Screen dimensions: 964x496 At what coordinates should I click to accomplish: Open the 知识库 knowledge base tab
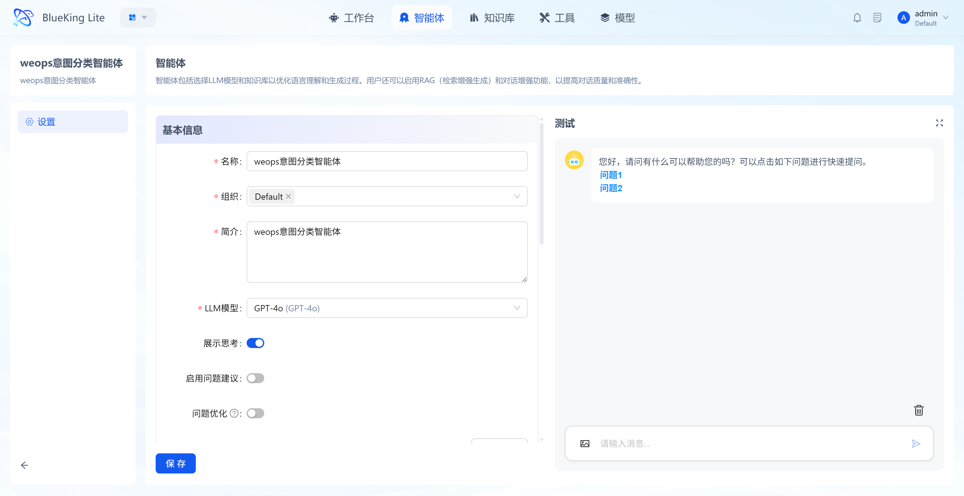click(492, 18)
